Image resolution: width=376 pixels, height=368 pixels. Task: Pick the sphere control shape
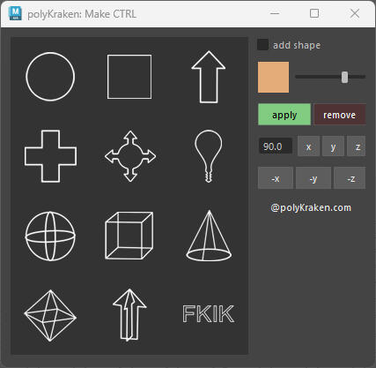point(50,236)
